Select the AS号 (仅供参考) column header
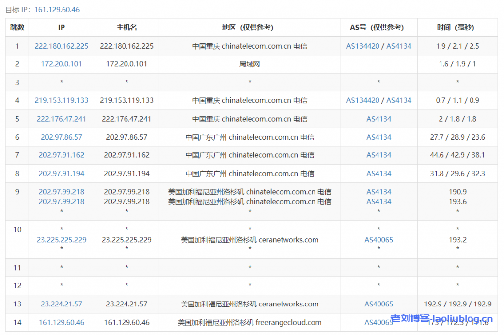504x335 pixels. pyautogui.click(x=378, y=28)
